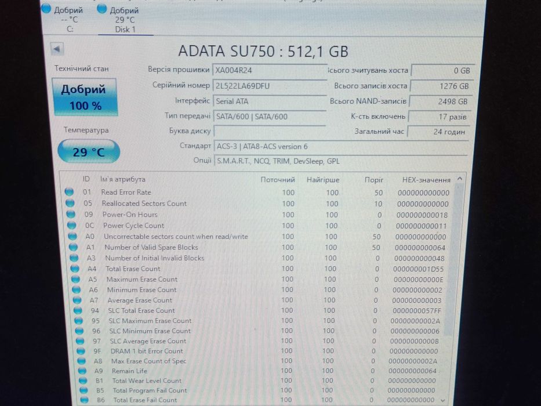Select the C: drive tab

[69, 19]
